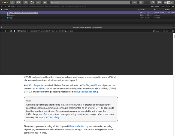Select the standard preview-below layout
The height and width of the screenshot is (136, 175).
[169, 2]
